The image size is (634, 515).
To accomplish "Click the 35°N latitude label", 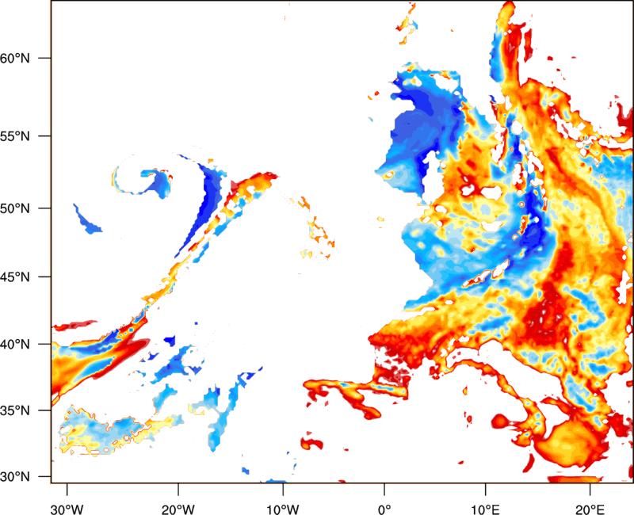I will point(15,410).
